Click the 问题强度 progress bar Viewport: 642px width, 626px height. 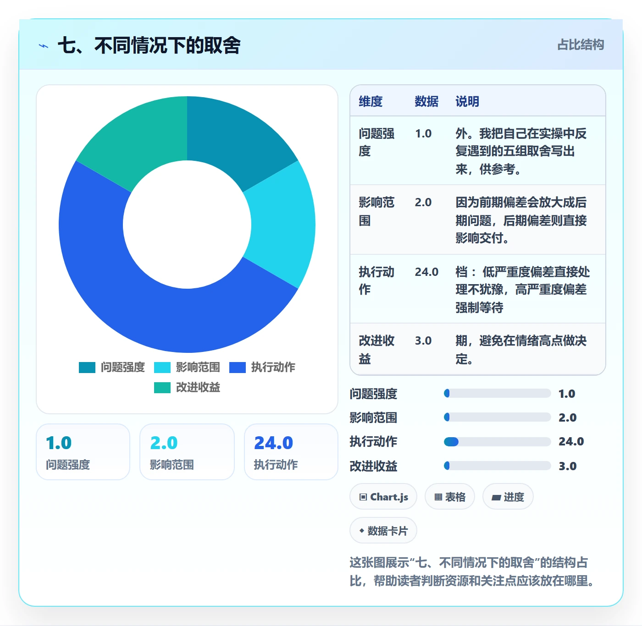497,393
